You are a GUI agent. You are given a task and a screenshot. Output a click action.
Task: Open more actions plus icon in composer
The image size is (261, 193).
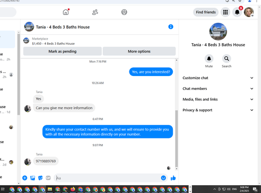(x=25, y=178)
